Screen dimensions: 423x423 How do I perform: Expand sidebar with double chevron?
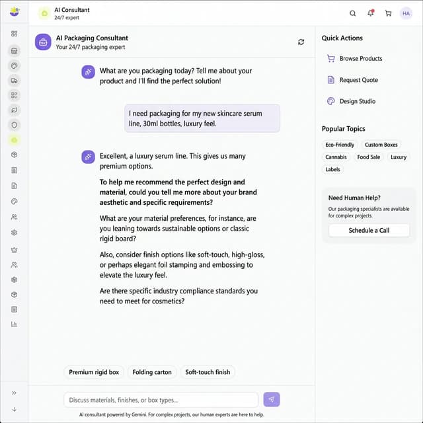(15, 393)
